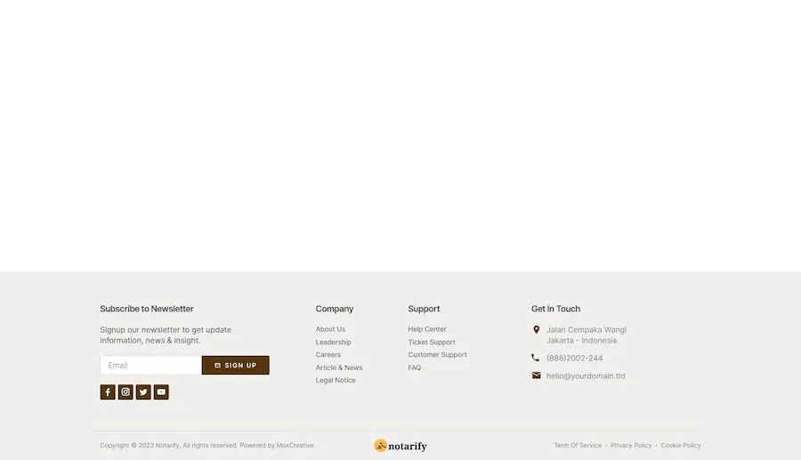The height and width of the screenshot is (460, 801).
Task: Focus the Email newsletter input field
Action: pyautogui.click(x=151, y=365)
